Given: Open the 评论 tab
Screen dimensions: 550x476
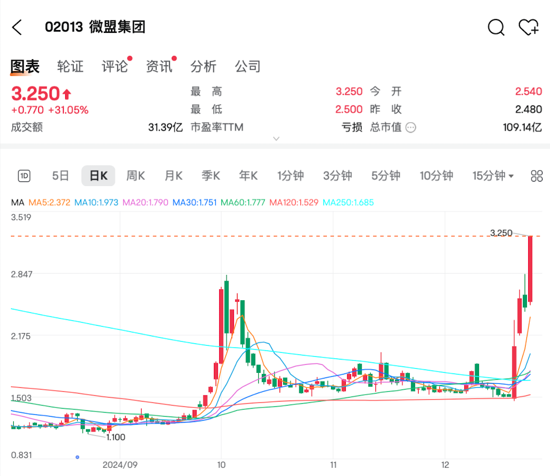Looking at the screenshot, I should (x=115, y=67).
